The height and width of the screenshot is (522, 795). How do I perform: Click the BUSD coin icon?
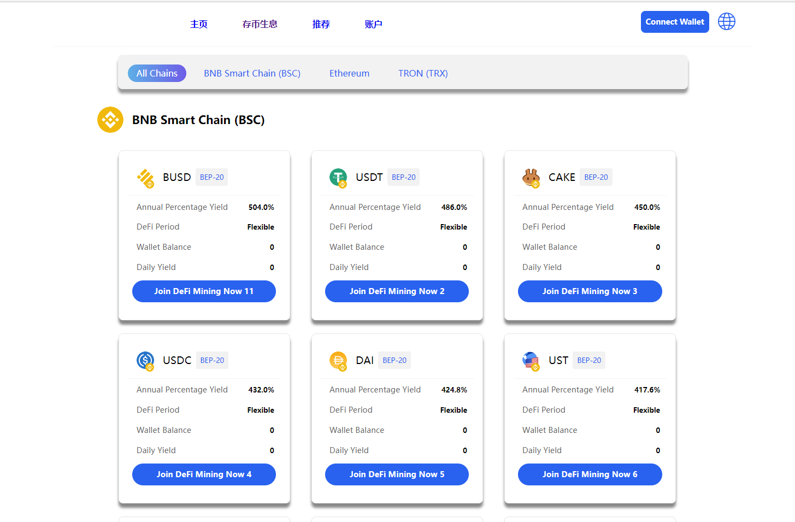(x=145, y=178)
